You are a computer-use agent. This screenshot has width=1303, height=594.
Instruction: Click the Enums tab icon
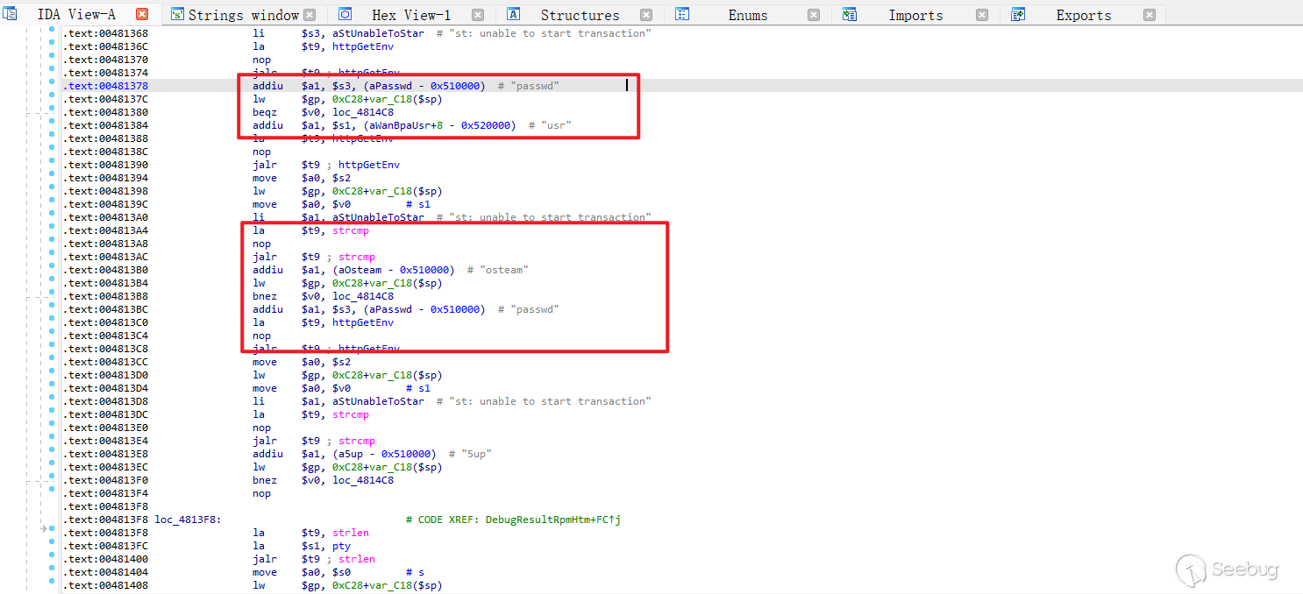tap(682, 15)
